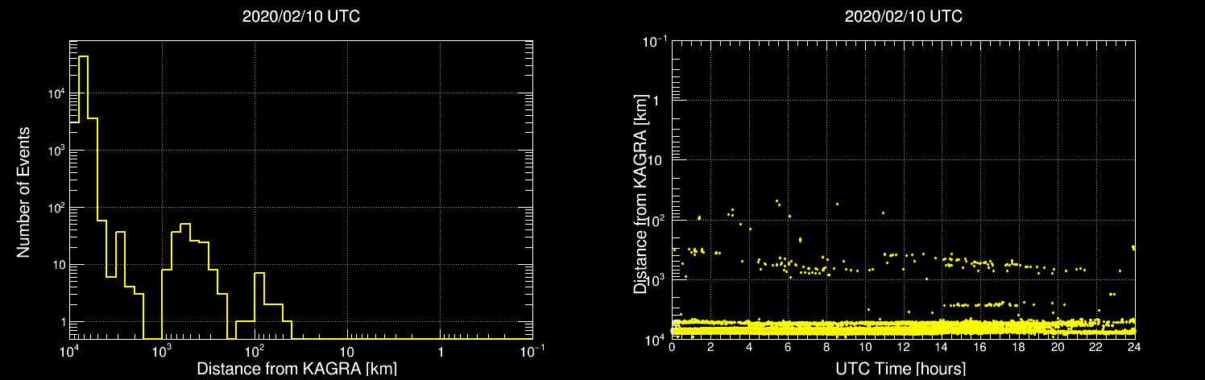Click the 1 tick on the histogram distance axis
The height and width of the screenshot is (380, 1205).
pyautogui.click(x=440, y=353)
